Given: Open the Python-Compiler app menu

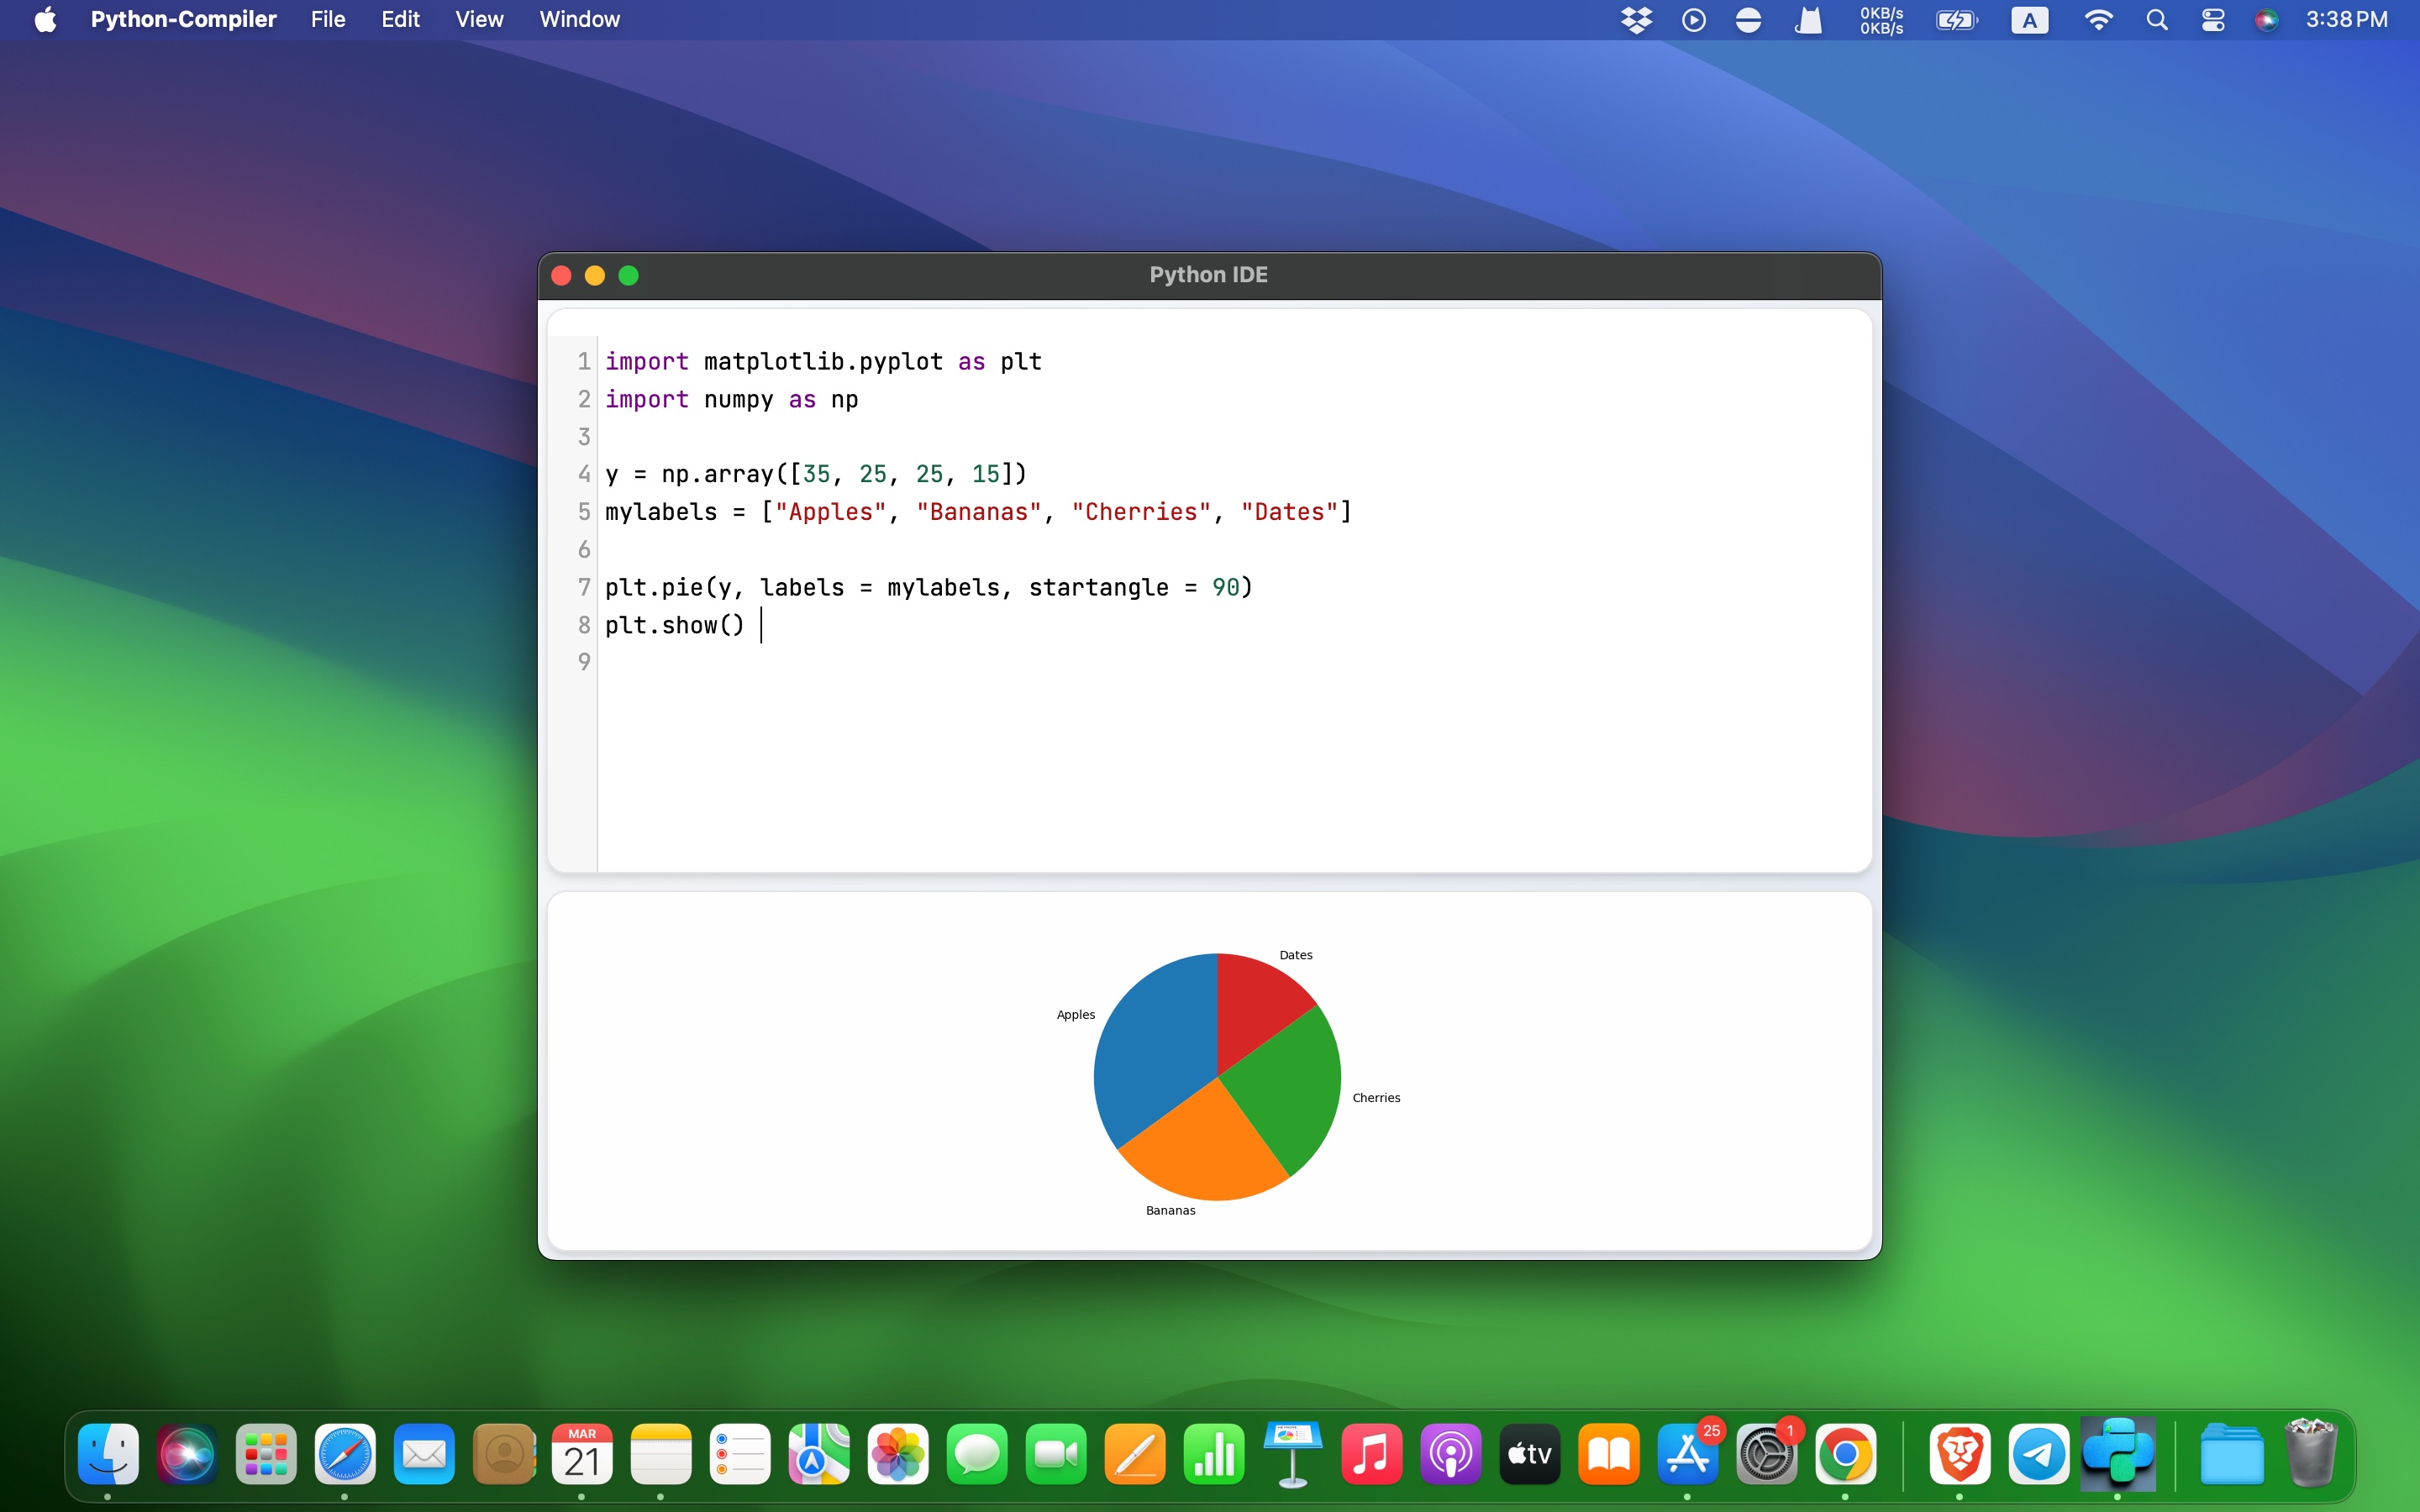Looking at the screenshot, I should coord(183,20).
